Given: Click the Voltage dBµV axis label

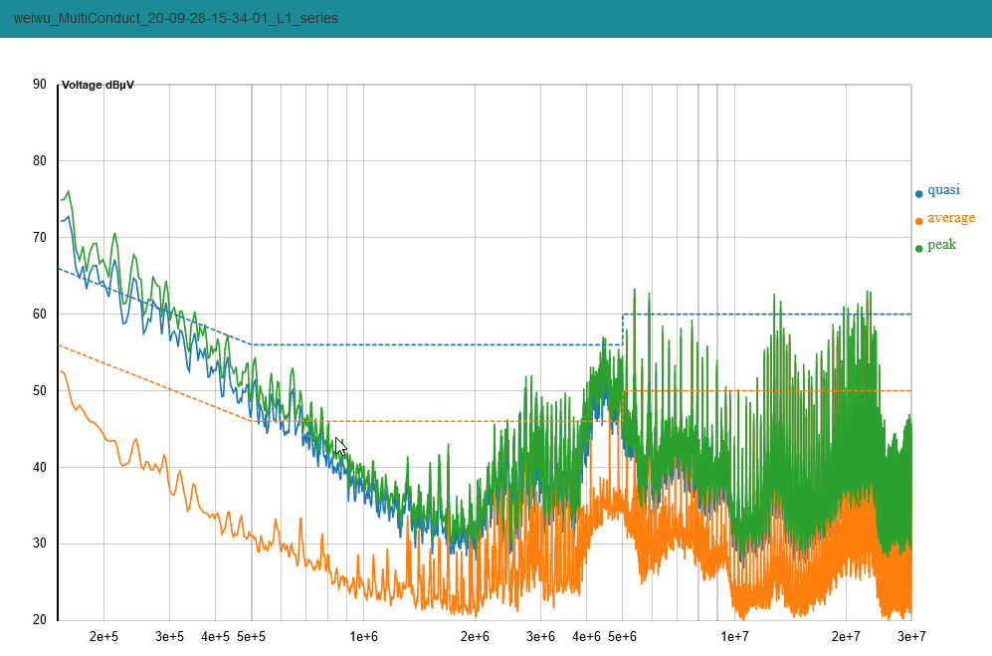Looking at the screenshot, I should click(98, 86).
